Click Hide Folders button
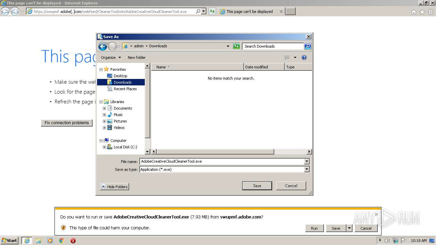Screen dimensions: 436x245 (x=114, y=187)
